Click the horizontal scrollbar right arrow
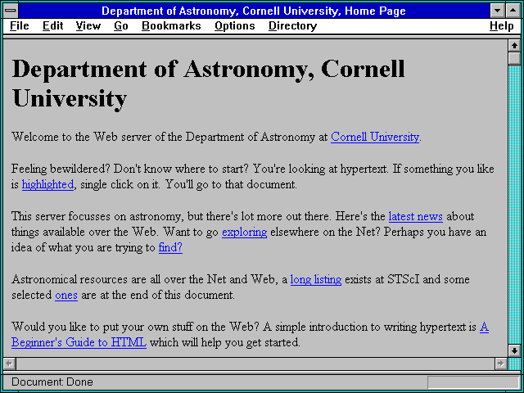 coord(500,364)
